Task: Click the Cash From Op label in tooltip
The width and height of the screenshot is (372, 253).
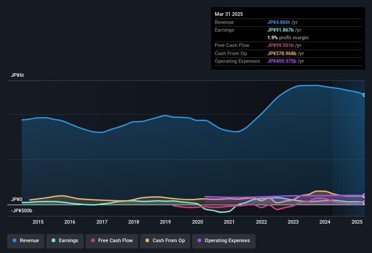Action: (x=231, y=53)
